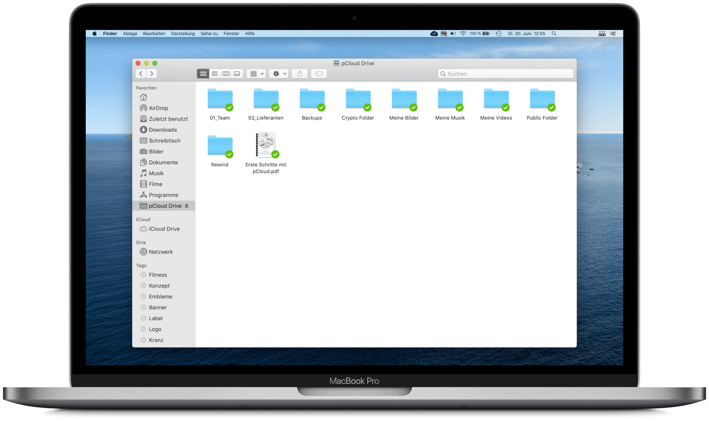
Task: Select the Embleme tag
Action: (164, 296)
